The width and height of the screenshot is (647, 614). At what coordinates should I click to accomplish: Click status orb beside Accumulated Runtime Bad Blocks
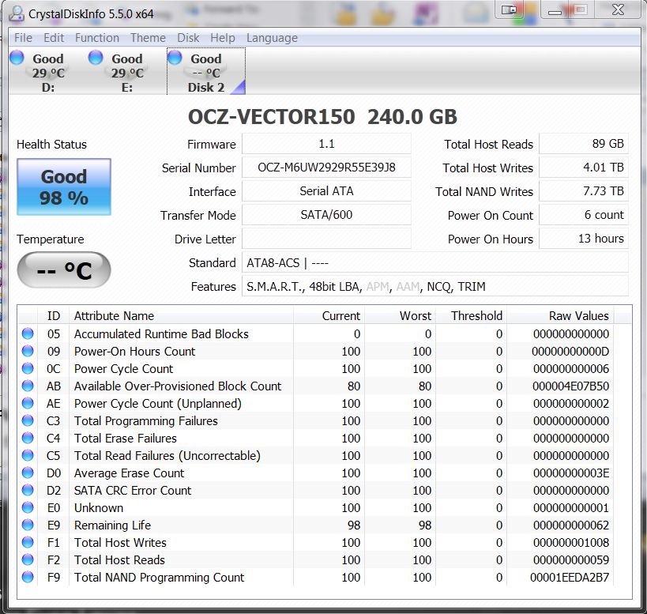28,334
